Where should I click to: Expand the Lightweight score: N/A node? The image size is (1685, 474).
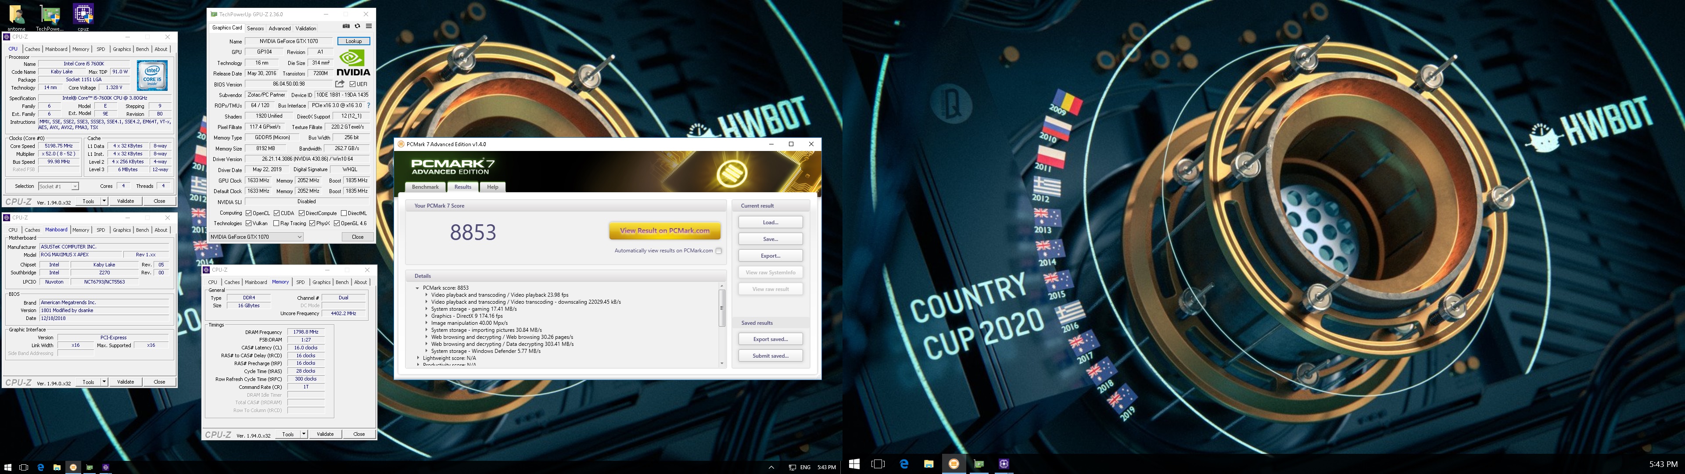[417, 358]
